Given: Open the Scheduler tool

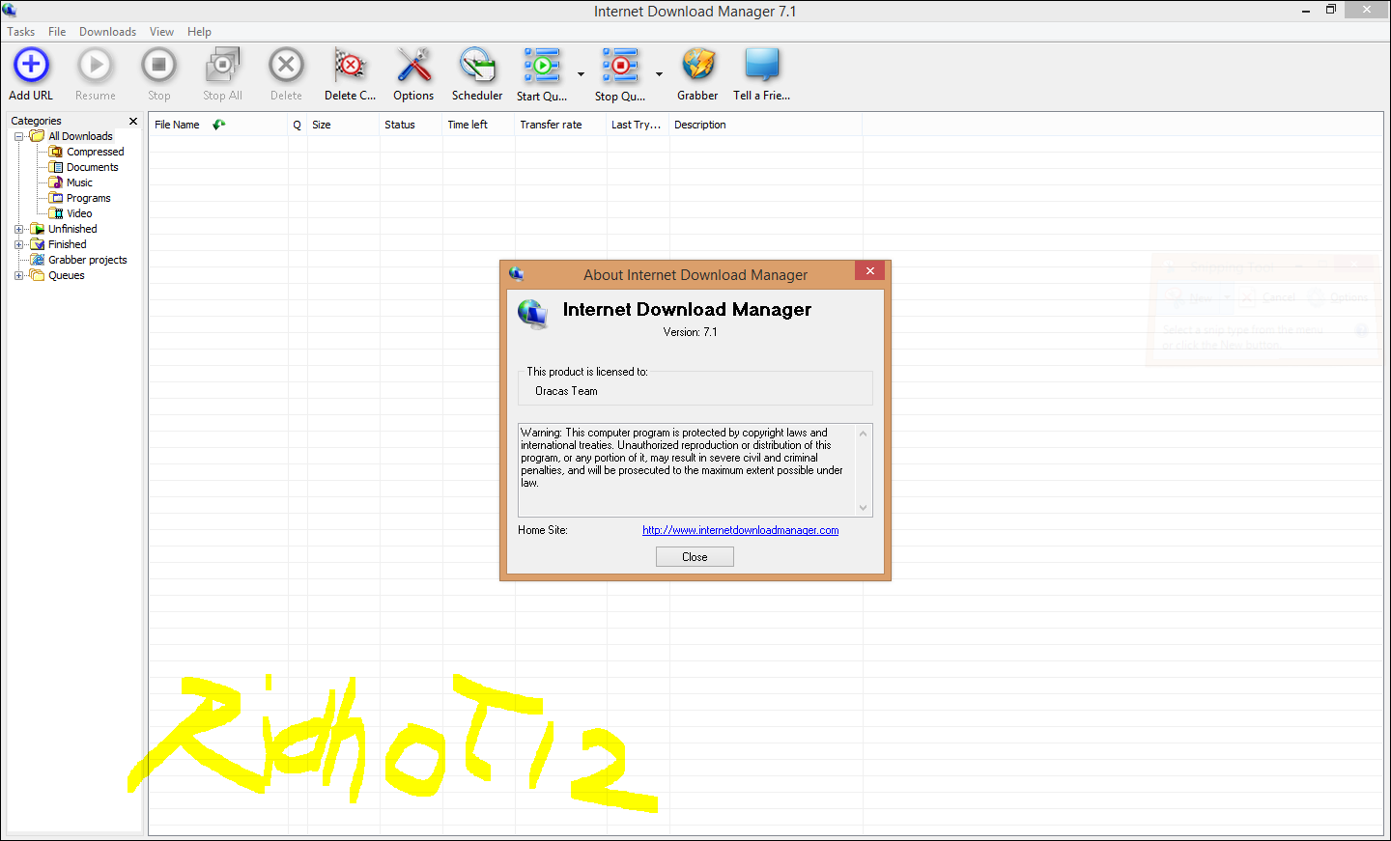Looking at the screenshot, I should click(477, 66).
